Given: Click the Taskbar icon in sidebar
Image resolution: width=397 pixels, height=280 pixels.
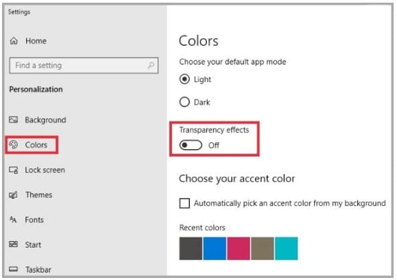Looking at the screenshot, I should coord(13,269).
